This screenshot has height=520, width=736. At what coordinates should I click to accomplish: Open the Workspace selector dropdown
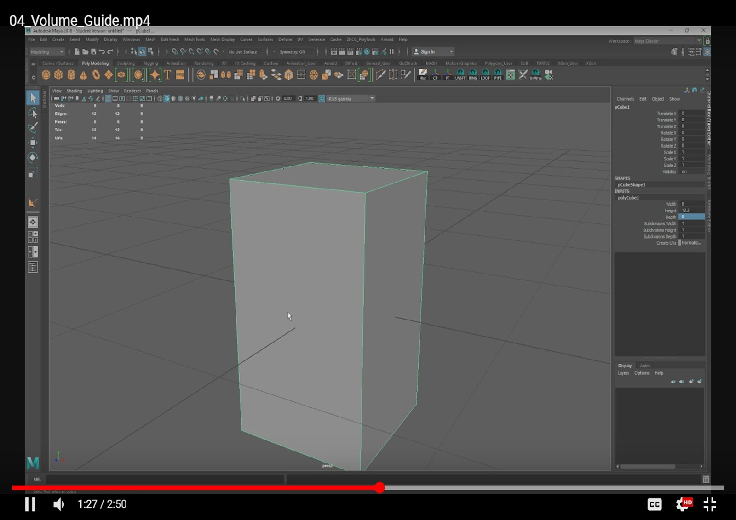coord(698,40)
